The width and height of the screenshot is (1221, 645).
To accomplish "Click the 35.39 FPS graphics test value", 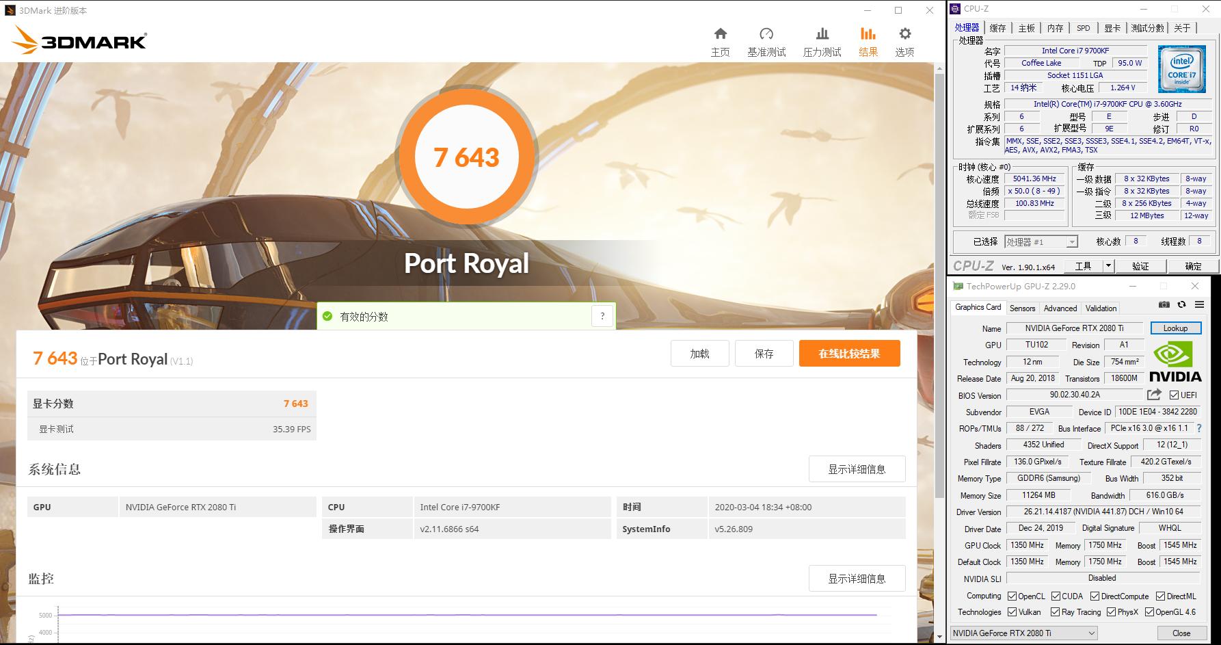I will [292, 430].
